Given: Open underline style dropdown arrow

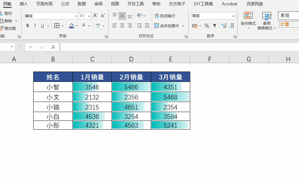Looking at the screenshot, I should (48, 26).
